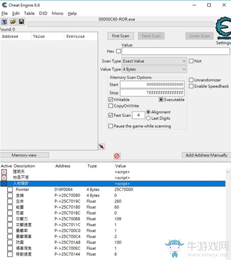Open the Scan Type dropdown
Screen dimensions: 231x260
point(154,61)
